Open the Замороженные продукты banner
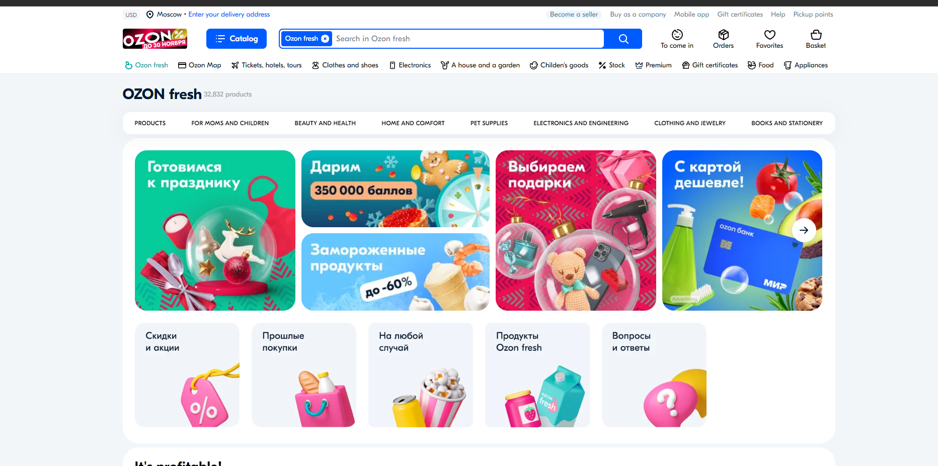Viewport: 938px width, 466px height. [396, 272]
